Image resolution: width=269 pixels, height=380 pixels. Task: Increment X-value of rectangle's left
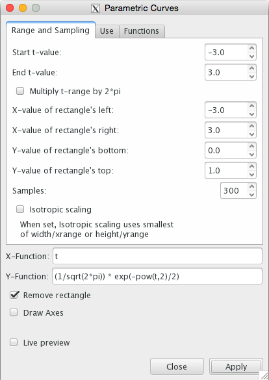(252, 106)
